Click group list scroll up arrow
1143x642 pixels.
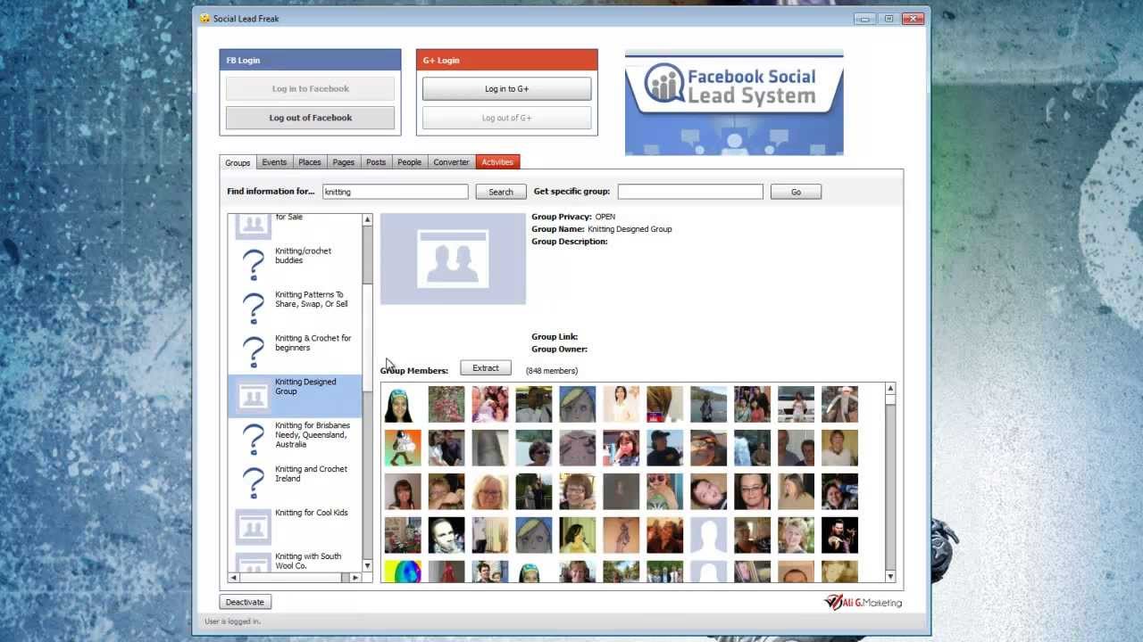(367, 219)
